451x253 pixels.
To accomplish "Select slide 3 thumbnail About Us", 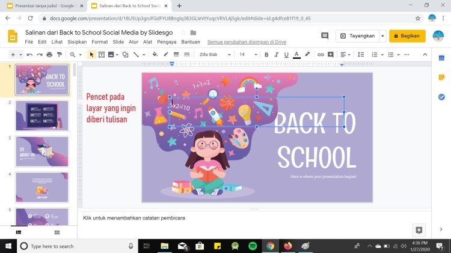I will coord(41,151).
